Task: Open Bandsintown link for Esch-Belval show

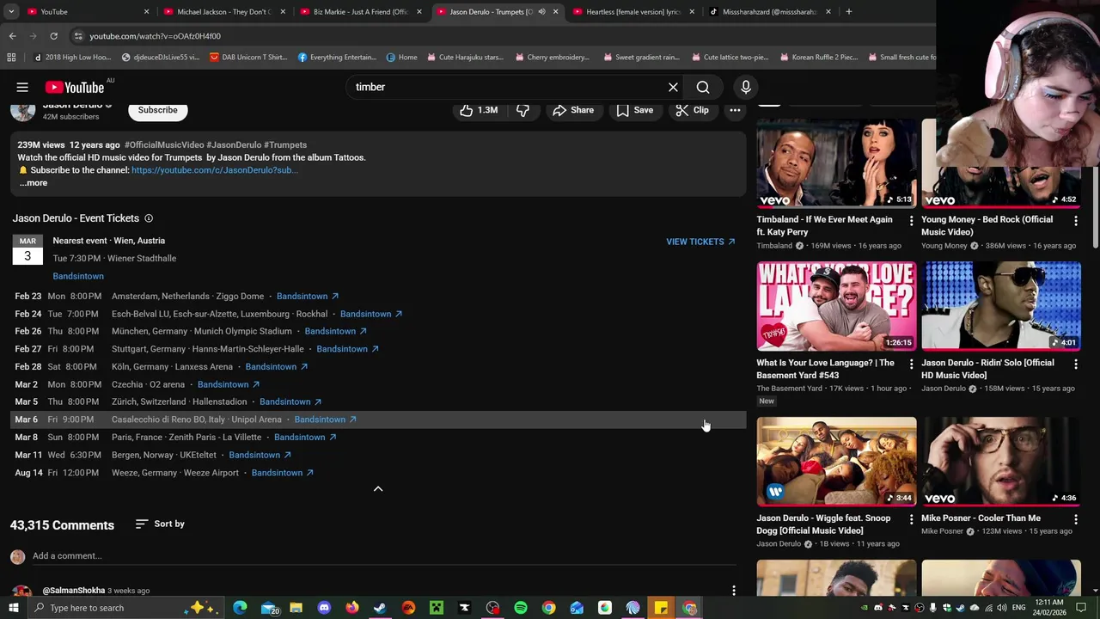Action: click(x=371, y=314)
